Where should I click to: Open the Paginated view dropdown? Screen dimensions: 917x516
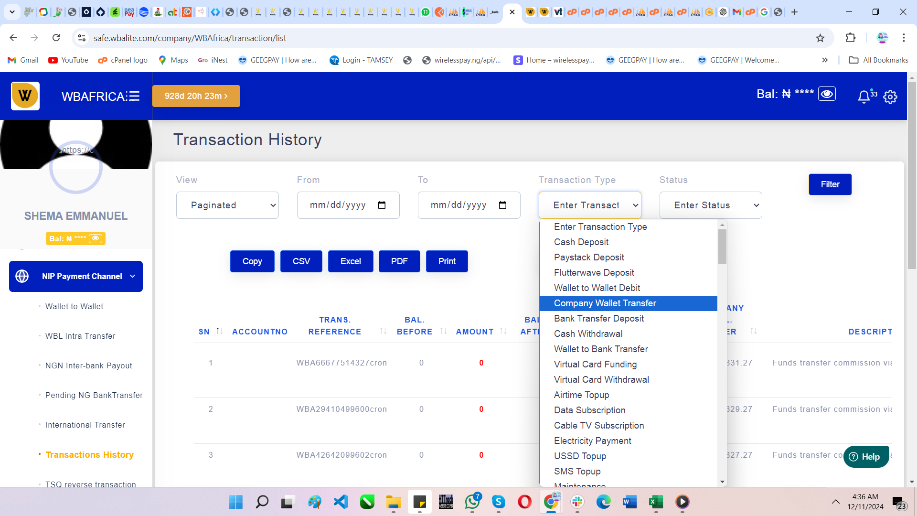(227, 205)
